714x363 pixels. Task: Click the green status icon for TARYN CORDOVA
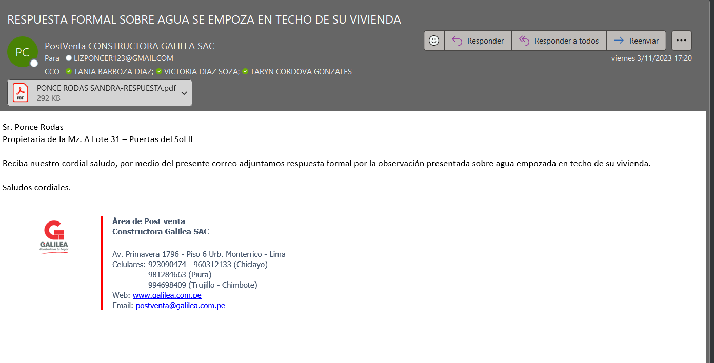(x=245, y=72)
